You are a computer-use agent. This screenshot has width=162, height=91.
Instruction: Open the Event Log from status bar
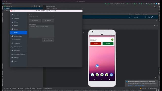(x=143, y=88)
